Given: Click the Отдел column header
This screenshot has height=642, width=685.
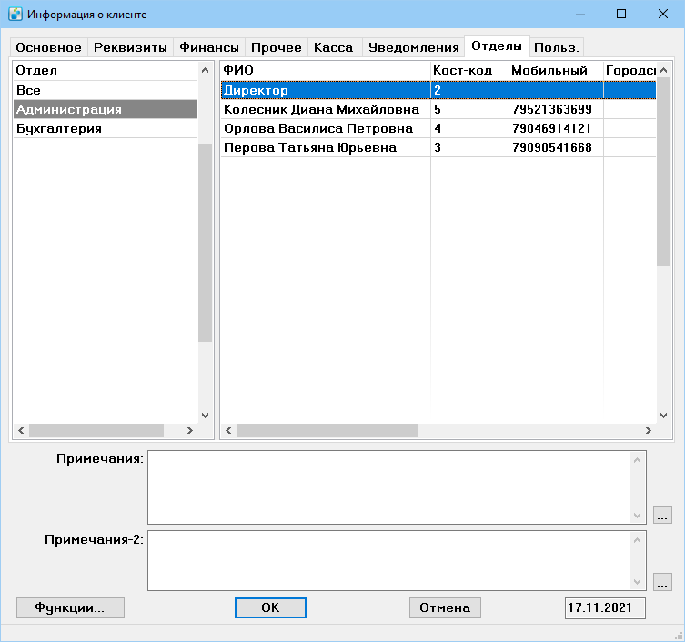Looking at the screenshot, I should 106,70.
